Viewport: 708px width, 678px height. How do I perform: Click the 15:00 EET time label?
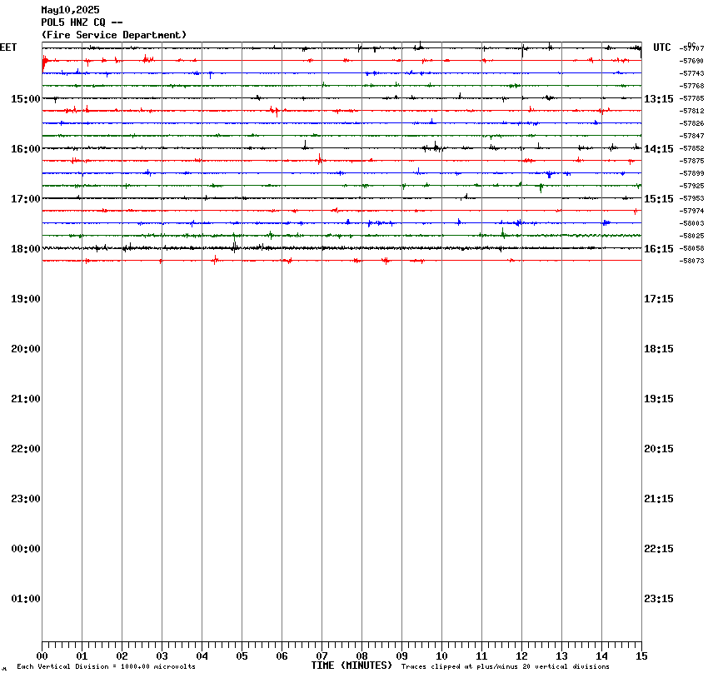[x=26, y=99]
